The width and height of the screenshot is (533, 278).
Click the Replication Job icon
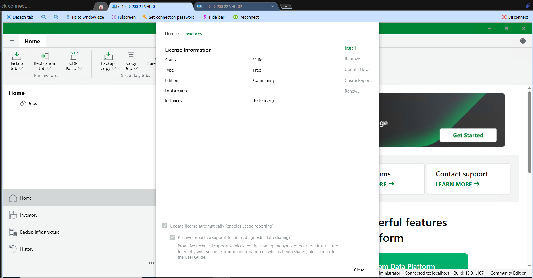[45, 56]
